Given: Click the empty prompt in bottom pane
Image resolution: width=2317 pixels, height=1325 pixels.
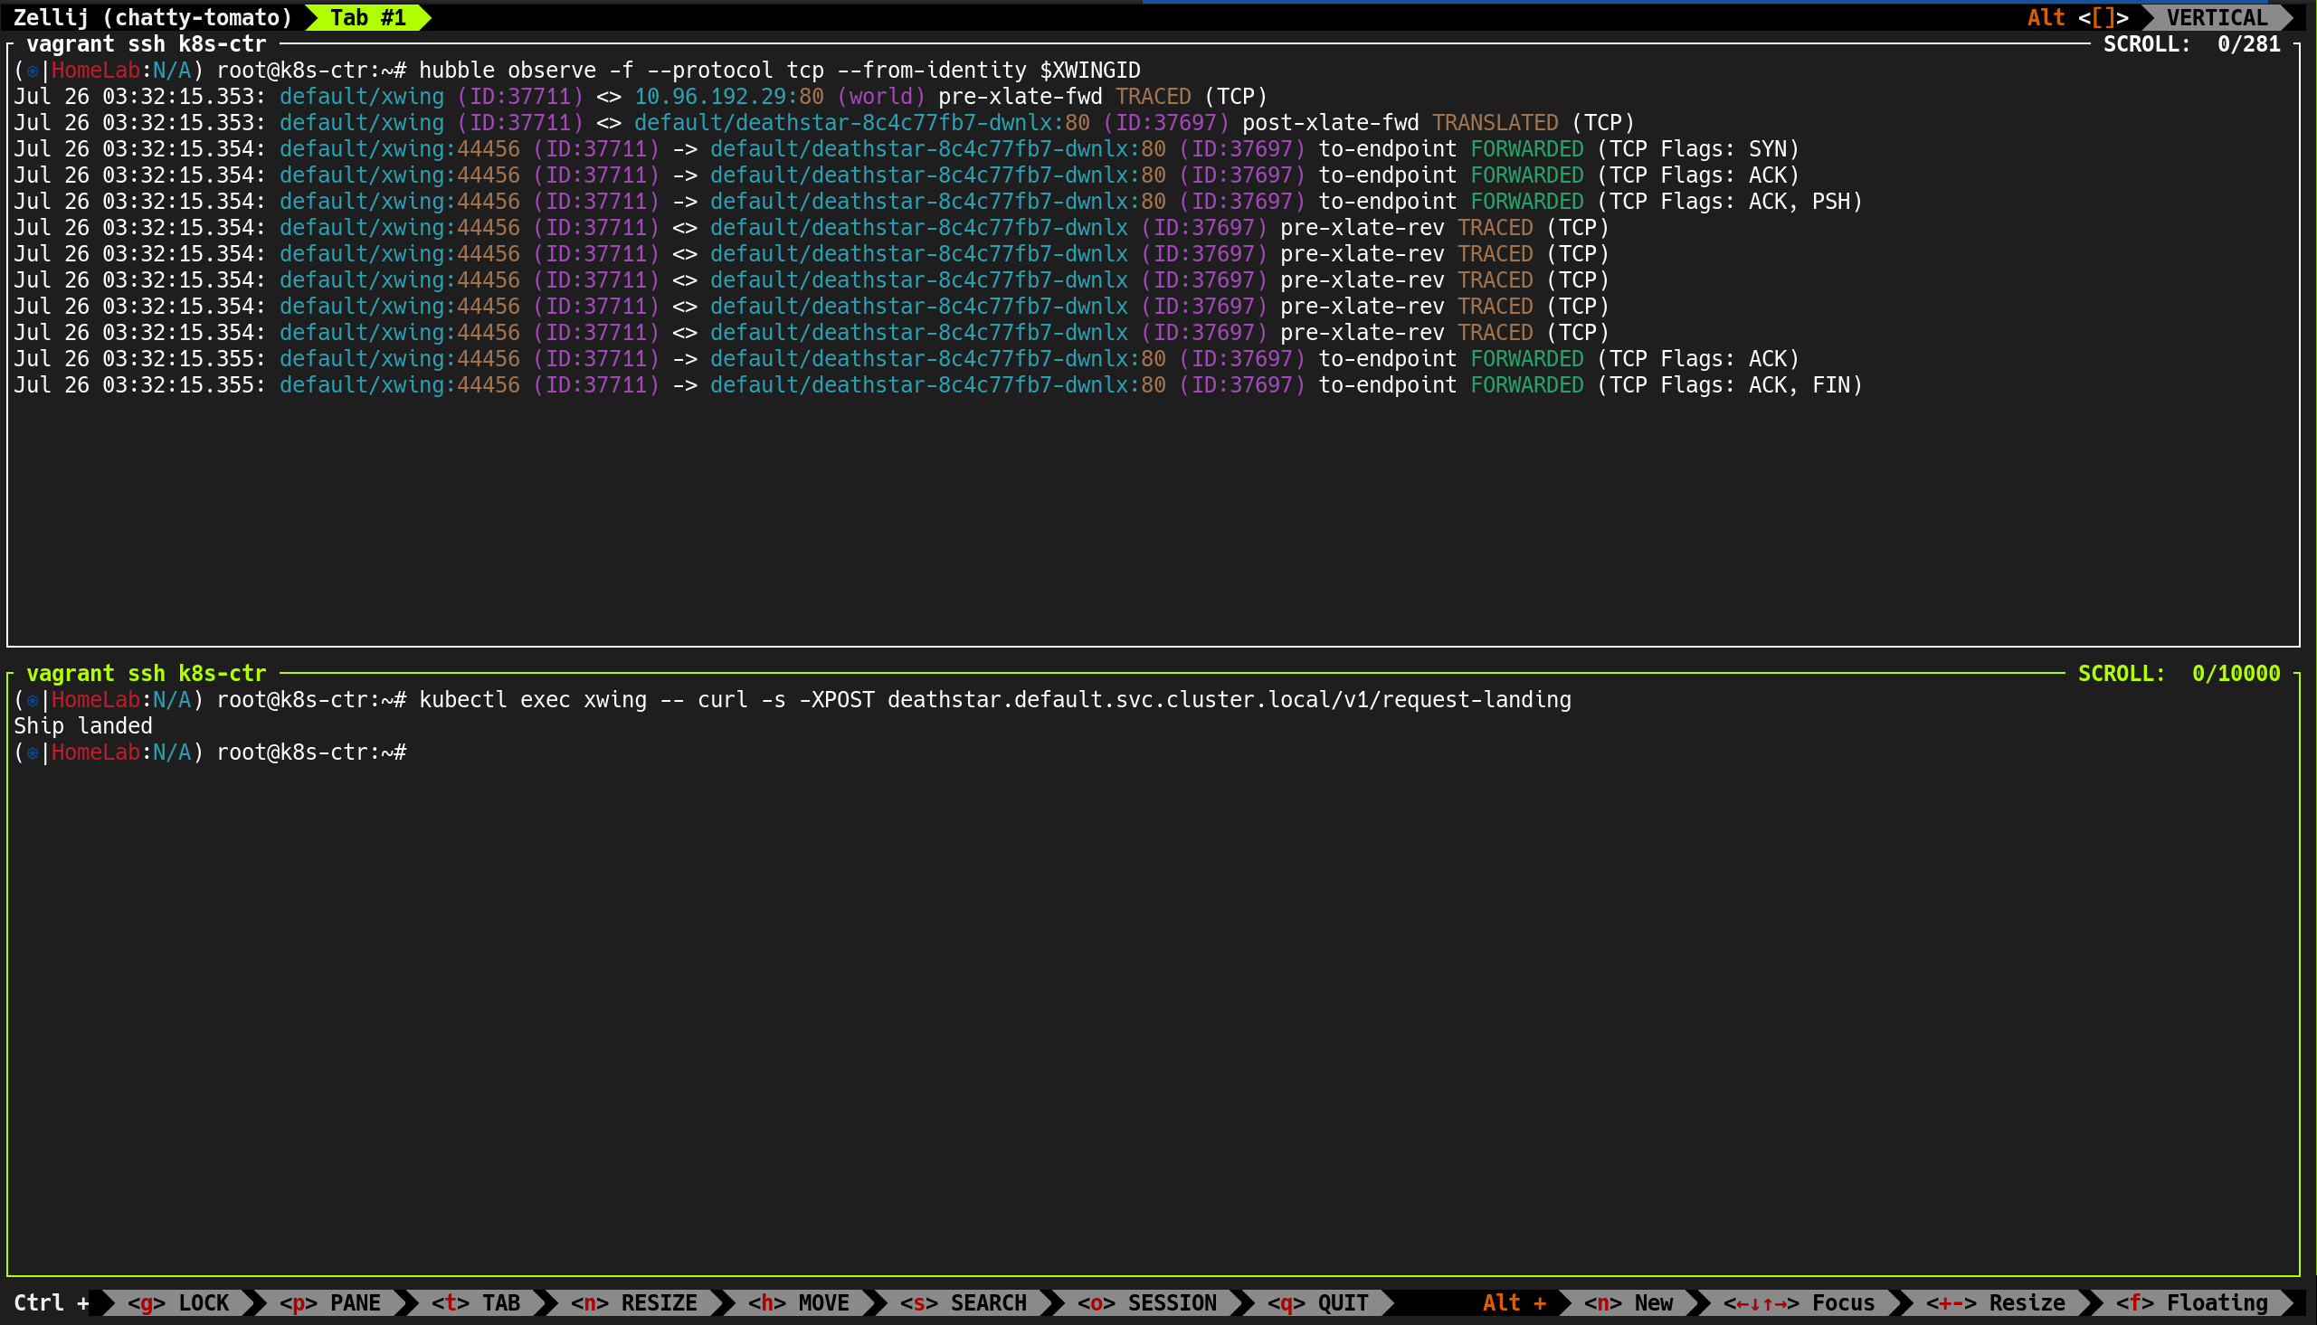Looking at the screenshot, I should click(x=210, y=752).
